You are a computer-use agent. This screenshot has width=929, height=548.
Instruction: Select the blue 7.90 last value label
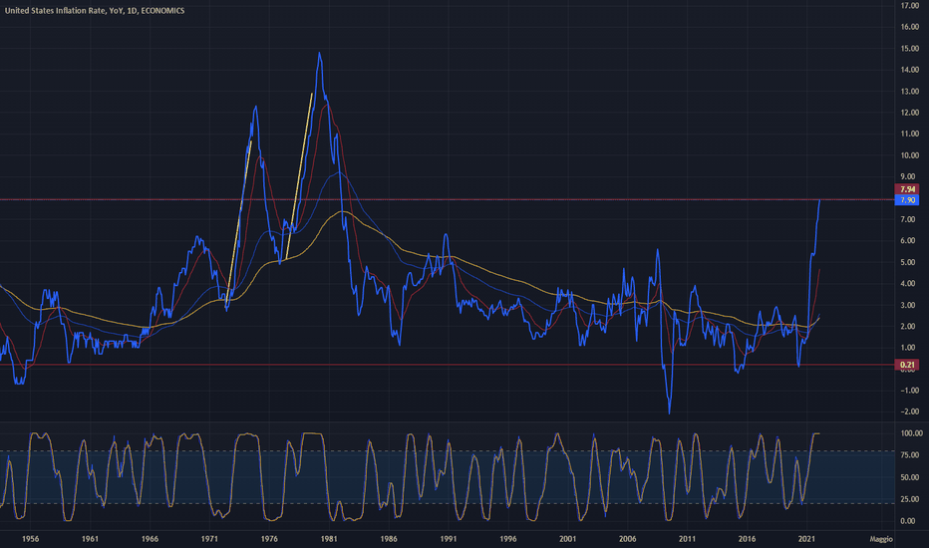[907, 200]
